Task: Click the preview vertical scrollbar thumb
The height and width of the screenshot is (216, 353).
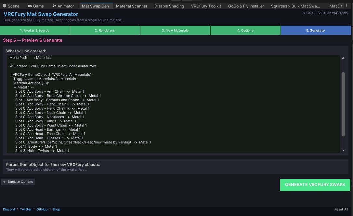Action: [x=343, y=104]
